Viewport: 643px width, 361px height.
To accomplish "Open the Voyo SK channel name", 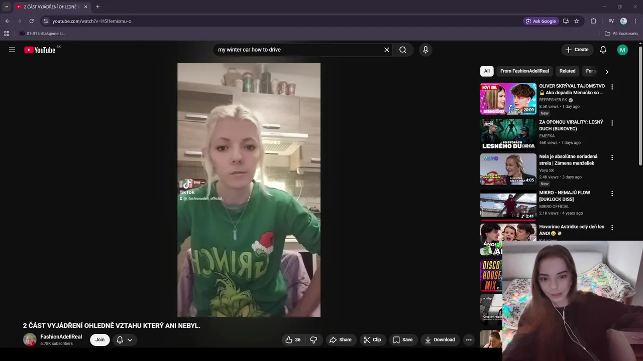I will [x=547, y=170].
